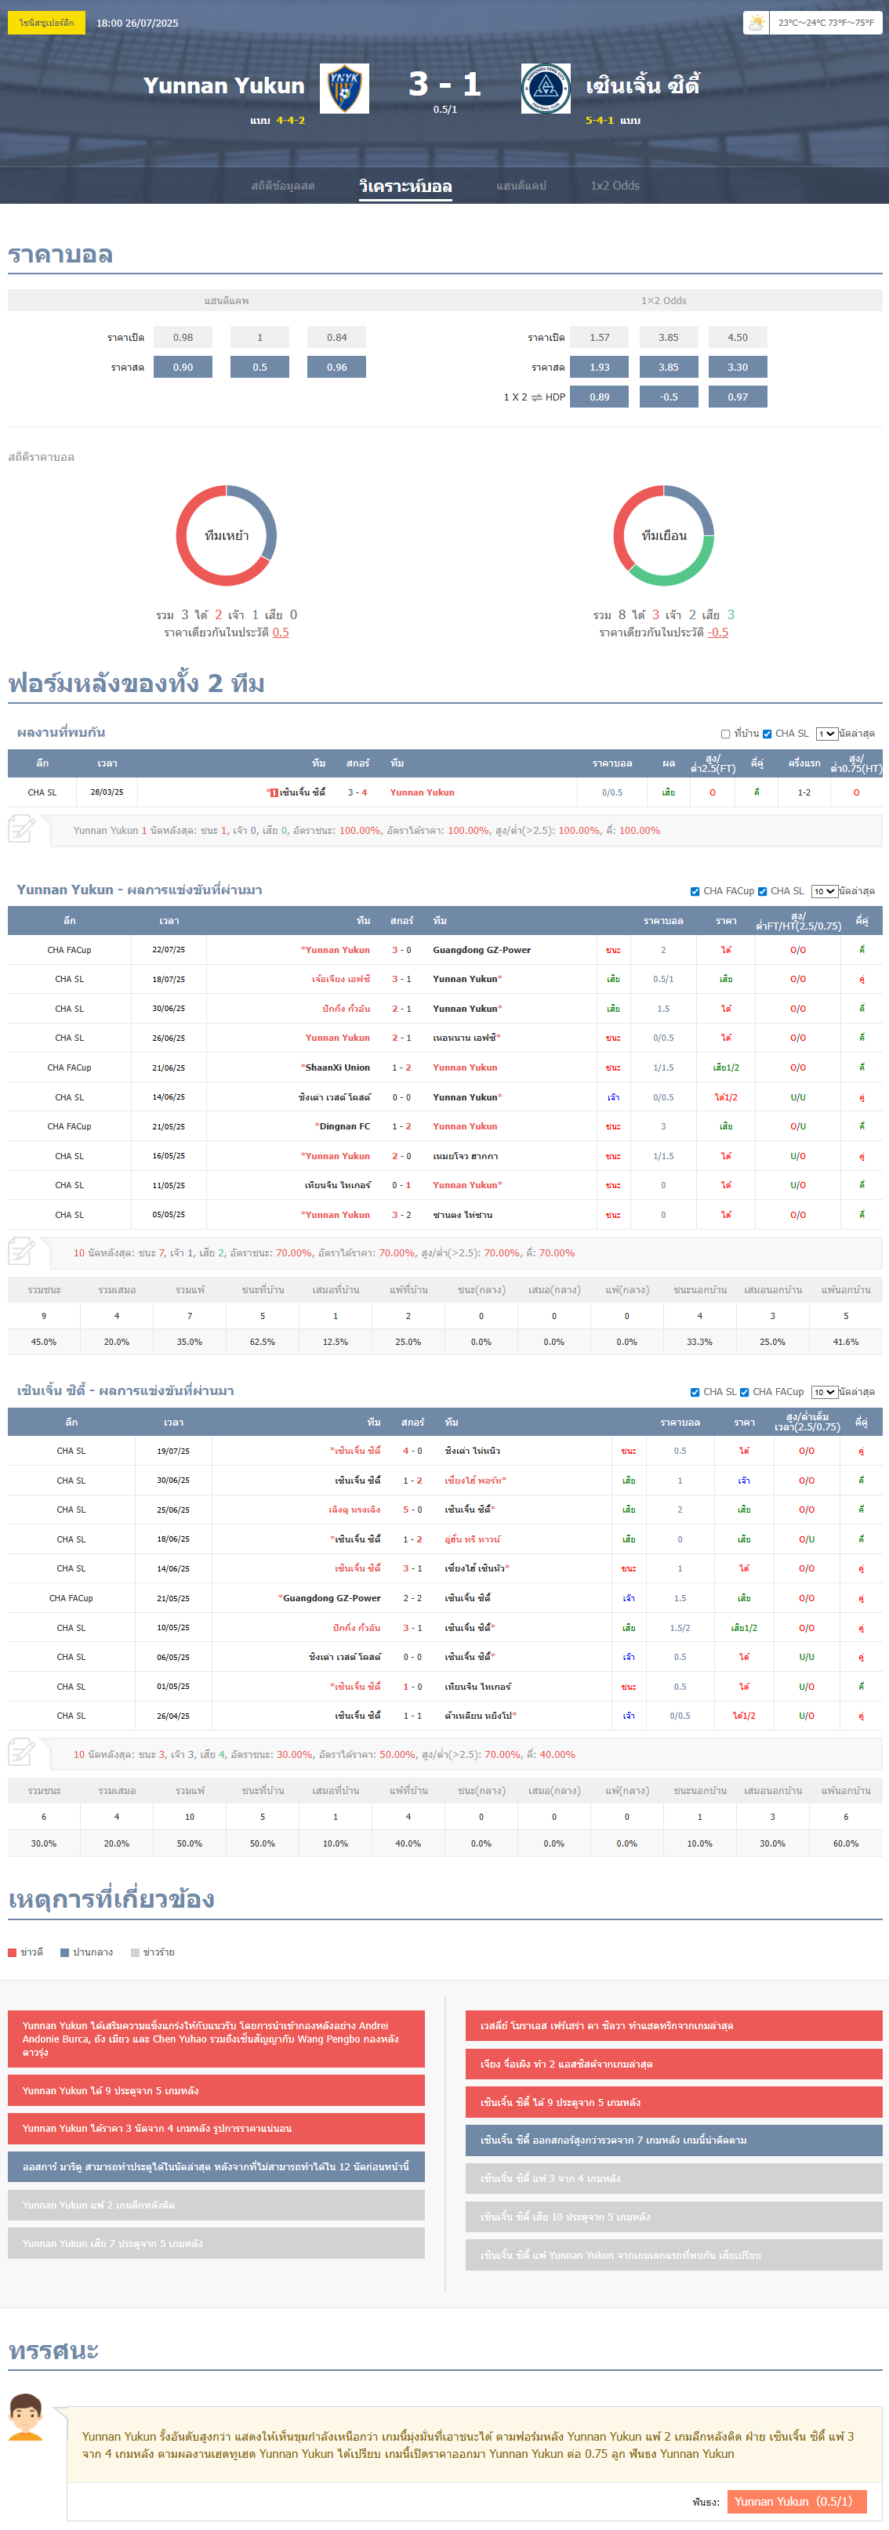
Task: Click the 0.5 link under the ทีมเหย้า chart
Action: pyautogui.click(x=281, y=632)
